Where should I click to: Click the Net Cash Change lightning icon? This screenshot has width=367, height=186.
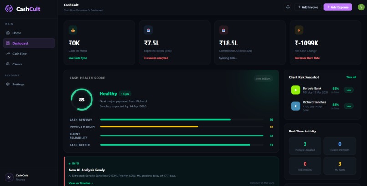click(299, 30)
